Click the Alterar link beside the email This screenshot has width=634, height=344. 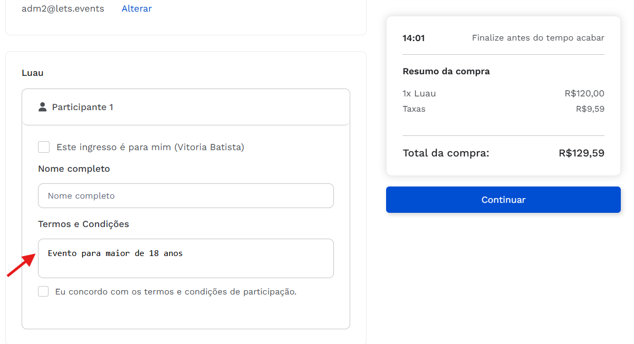coord(137,9)
